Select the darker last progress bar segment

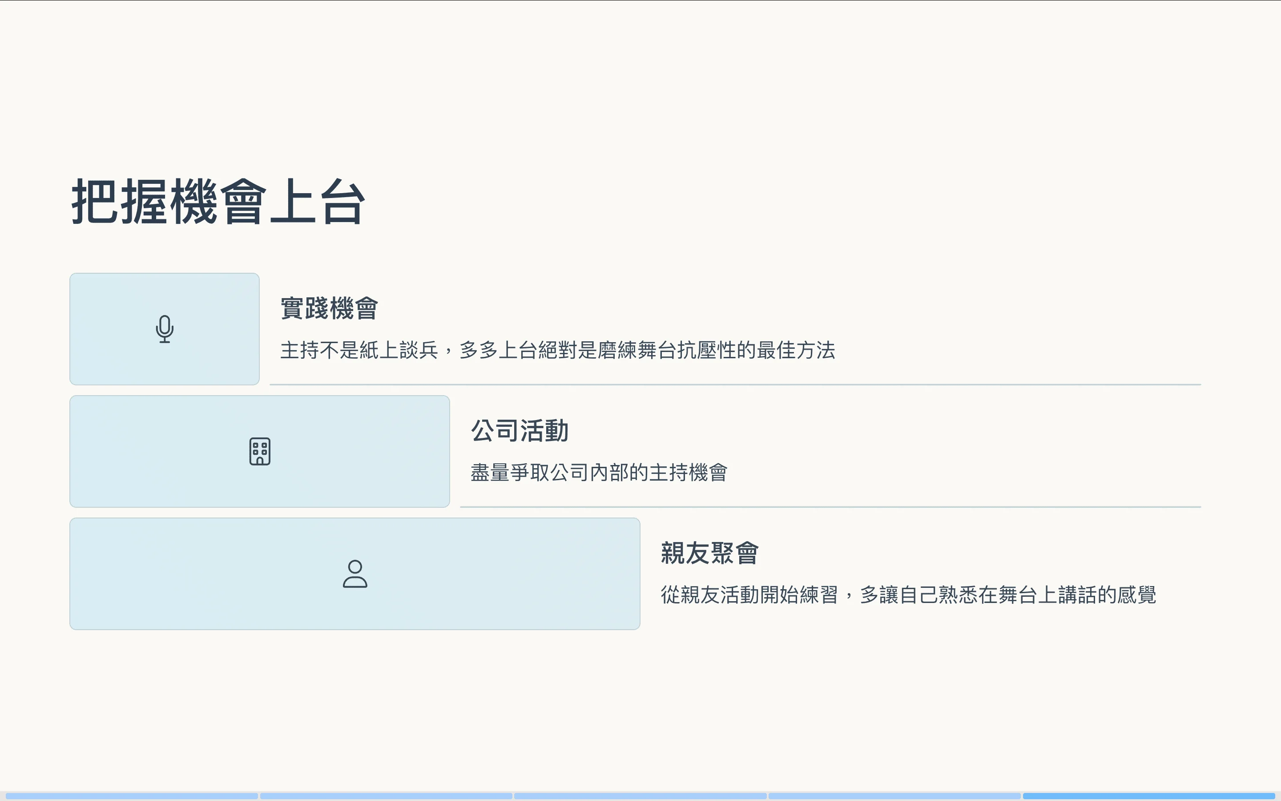1148,796
